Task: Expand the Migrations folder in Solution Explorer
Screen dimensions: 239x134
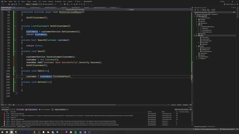Action: 197,34
